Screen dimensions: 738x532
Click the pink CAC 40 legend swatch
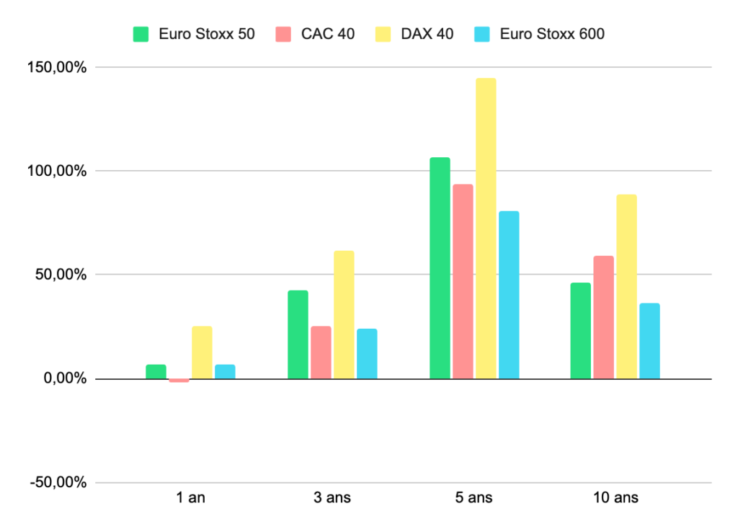tap(283, 35)
